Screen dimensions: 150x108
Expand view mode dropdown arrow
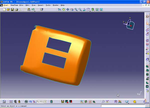(x=94, y=11)
